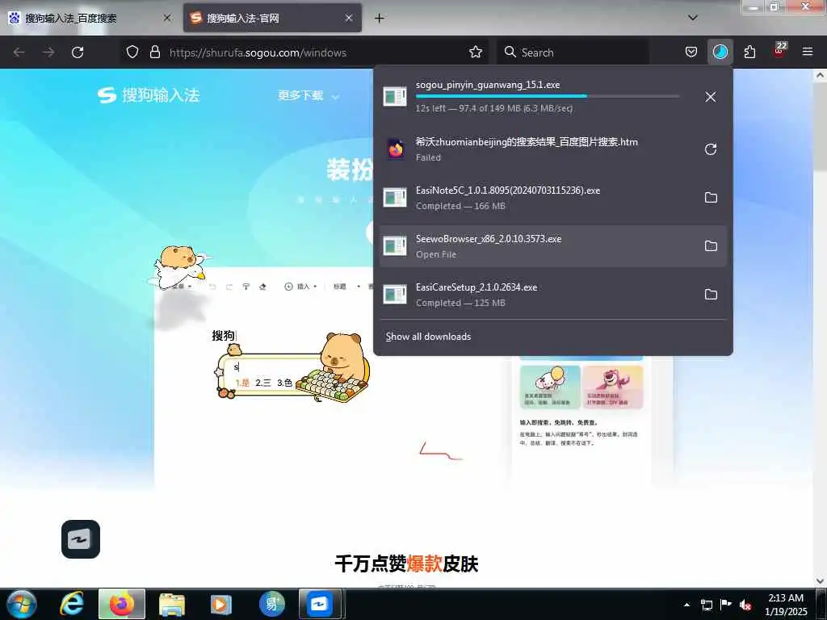Go back to previous page
The height and width of the screenshot is (620, 827).
pyautogui.click(x=19, y=52)
